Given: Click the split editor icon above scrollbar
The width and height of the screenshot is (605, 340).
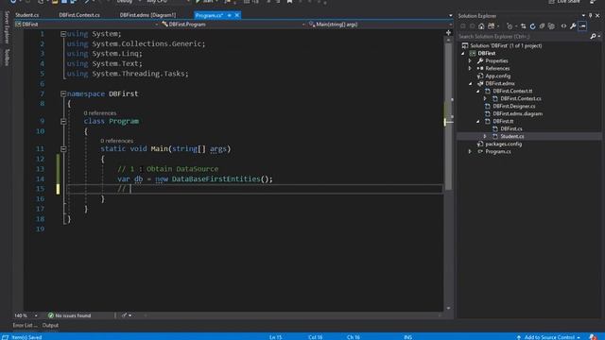Looking at the screenshot, I should click(448, 33).
